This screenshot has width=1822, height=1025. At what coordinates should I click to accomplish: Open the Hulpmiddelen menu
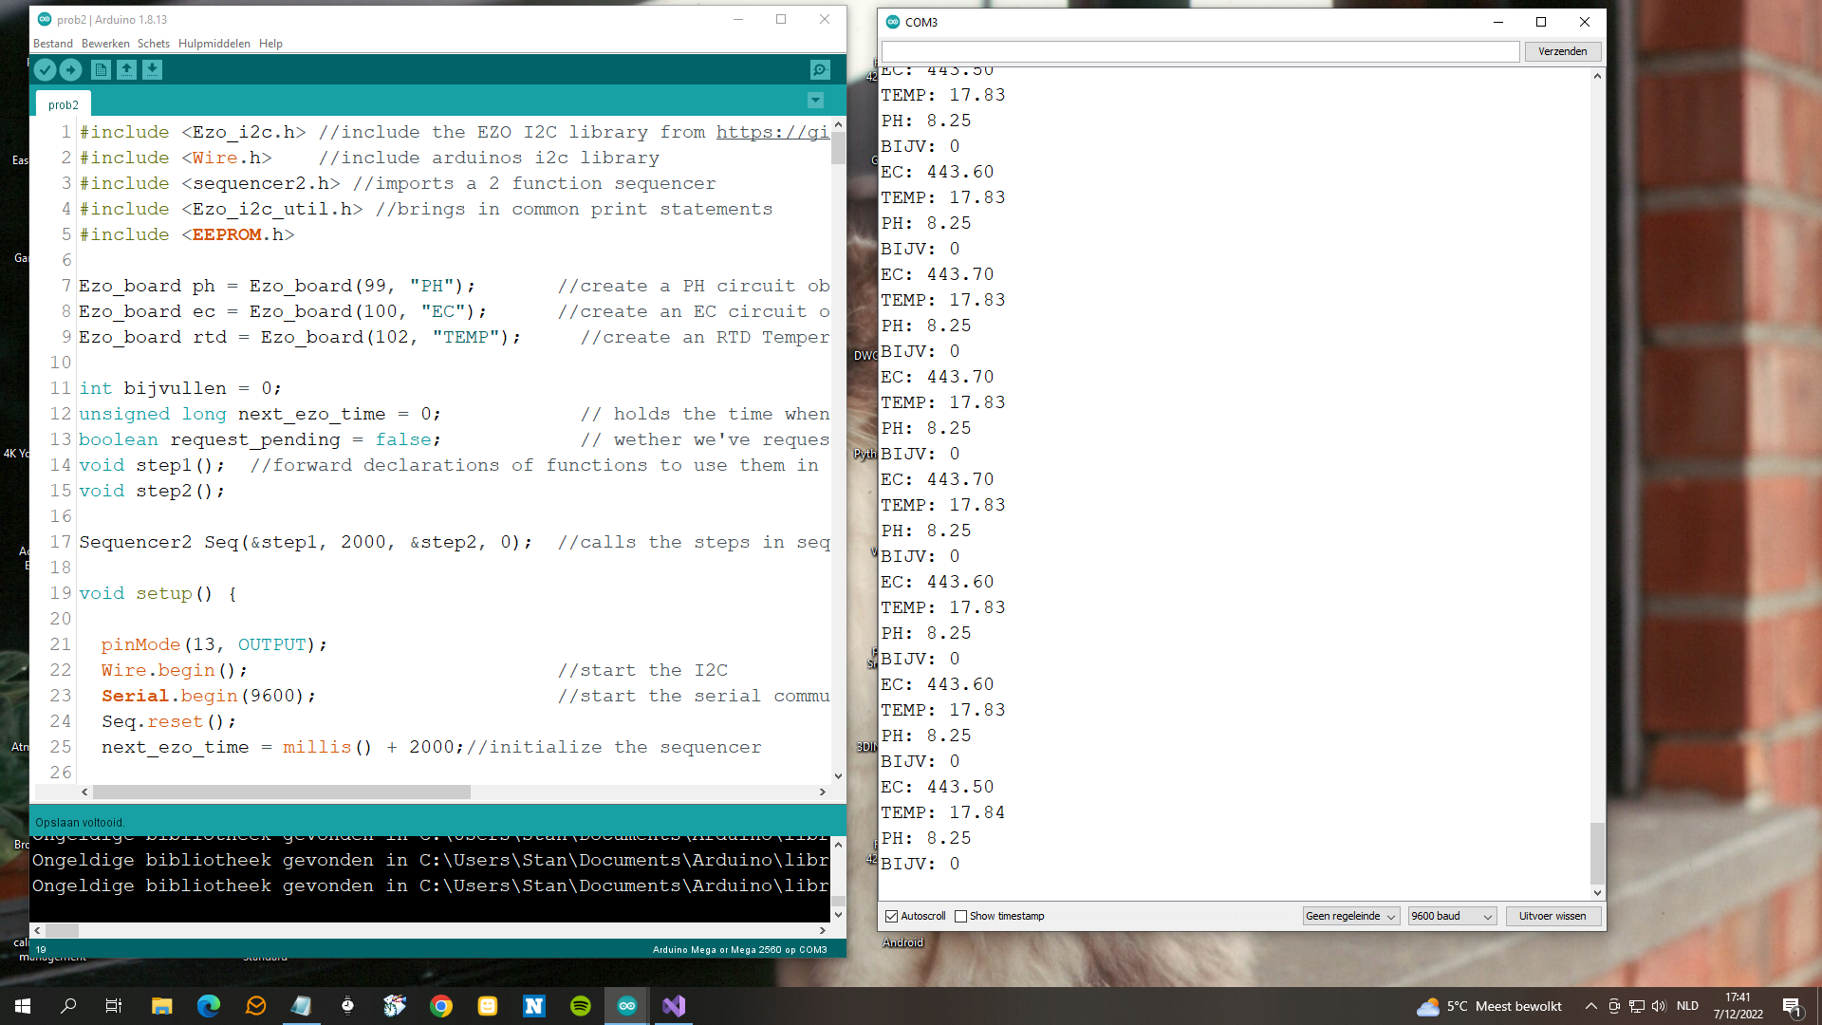[x=214, y=44]
